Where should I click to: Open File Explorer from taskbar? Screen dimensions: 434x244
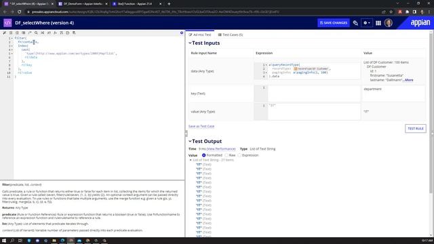pyautogui.click(x=54, y=241)
